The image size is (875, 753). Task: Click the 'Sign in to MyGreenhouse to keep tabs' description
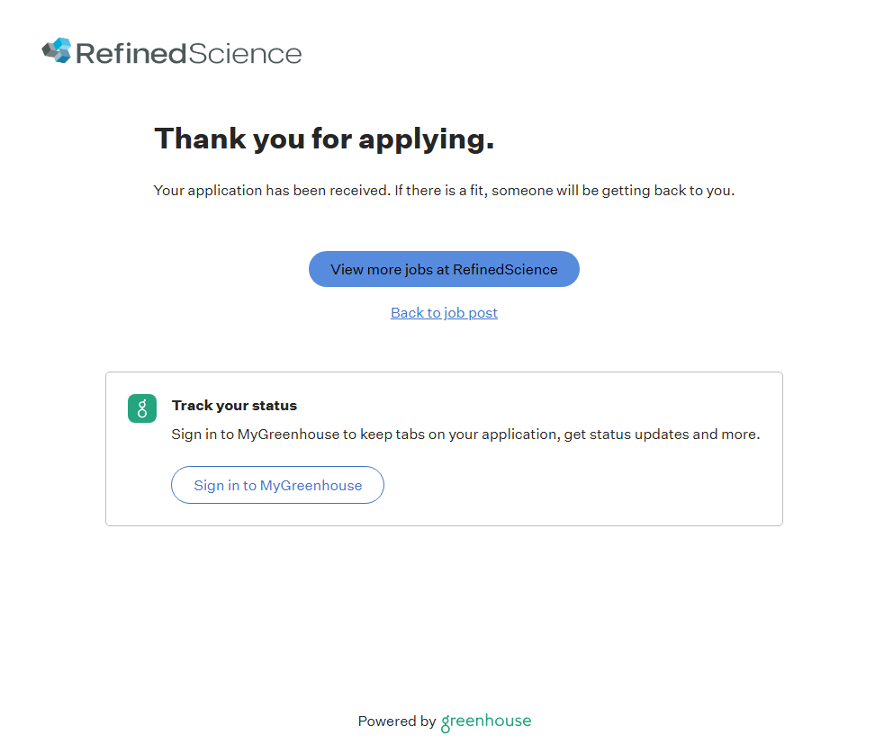point(465,435)
